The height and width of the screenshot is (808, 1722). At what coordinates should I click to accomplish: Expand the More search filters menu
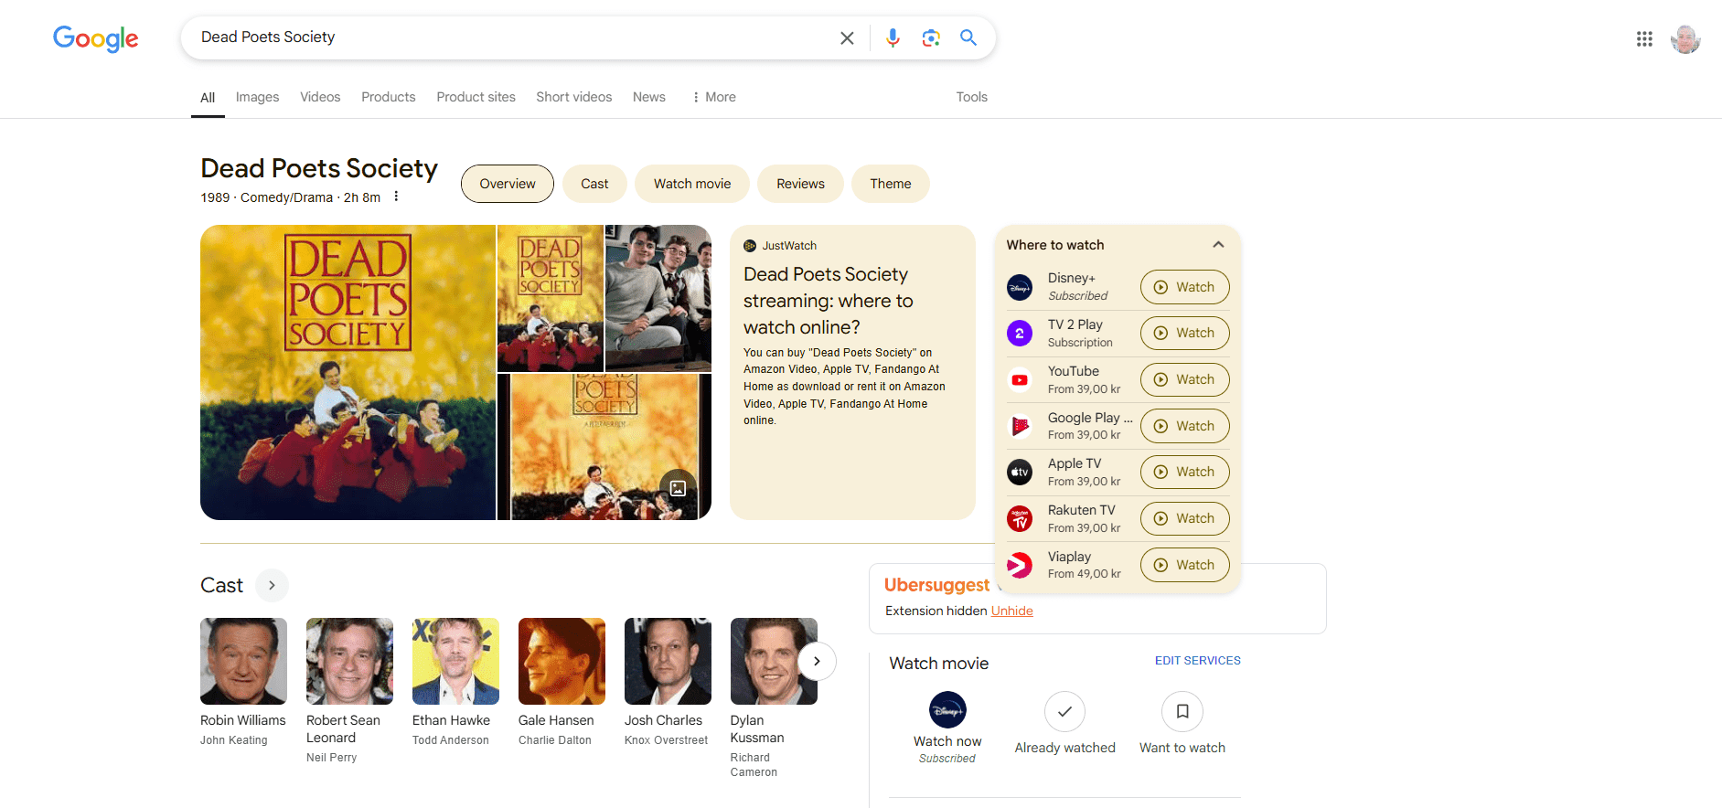tap(713, 97)
